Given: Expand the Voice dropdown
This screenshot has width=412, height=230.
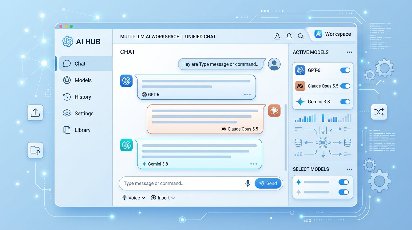Looking at the screenshot, I should tap(134, 198).
